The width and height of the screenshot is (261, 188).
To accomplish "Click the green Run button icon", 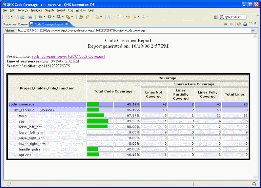I will pos(49,17).
